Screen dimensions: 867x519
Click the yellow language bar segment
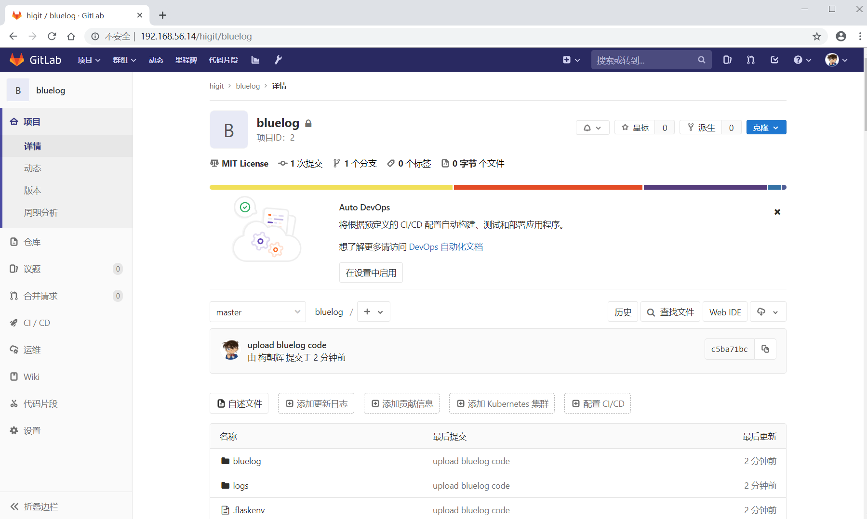coord(331,187)
